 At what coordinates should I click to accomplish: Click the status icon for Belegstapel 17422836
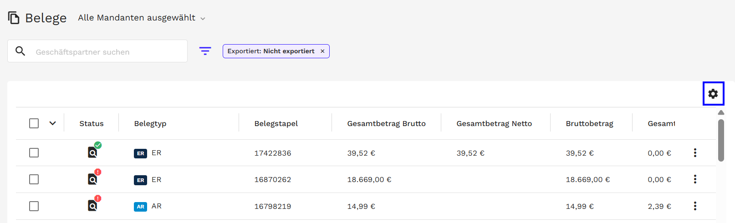point(93,152)
